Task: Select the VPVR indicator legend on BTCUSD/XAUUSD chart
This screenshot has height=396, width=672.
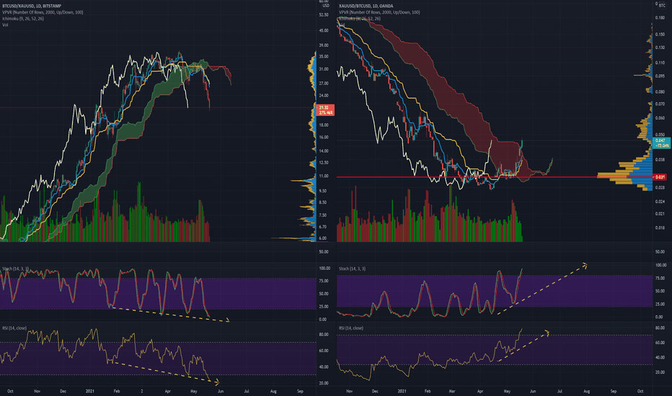Action: point(43,12)
